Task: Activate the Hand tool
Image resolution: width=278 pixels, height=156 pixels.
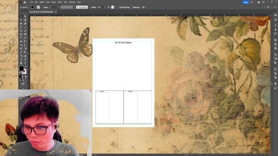Action: (x=21, y=63)
